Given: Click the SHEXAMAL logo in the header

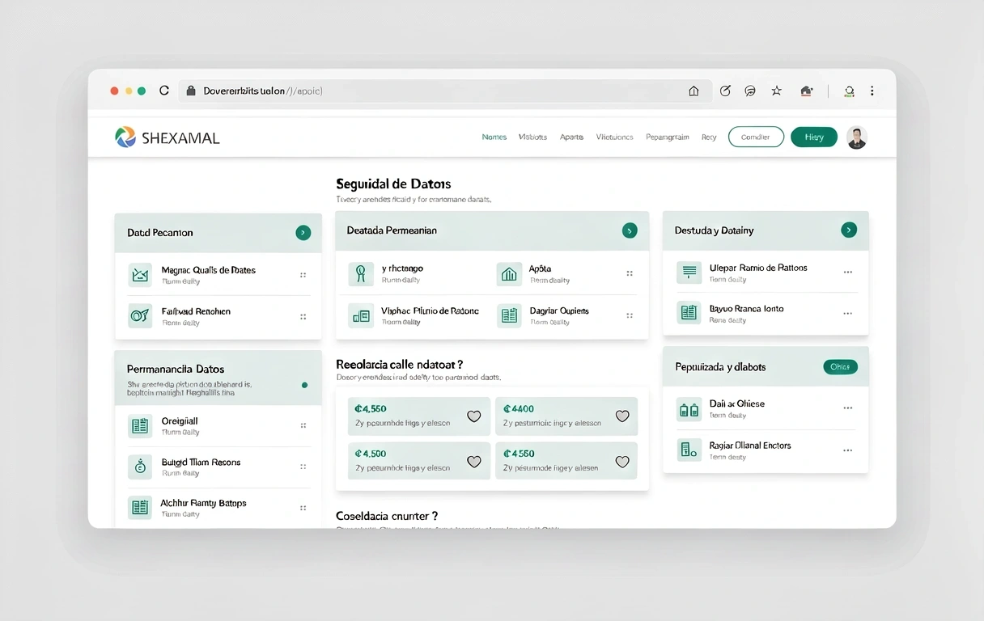Looking at the screenshot, I should tap(168, 137).
